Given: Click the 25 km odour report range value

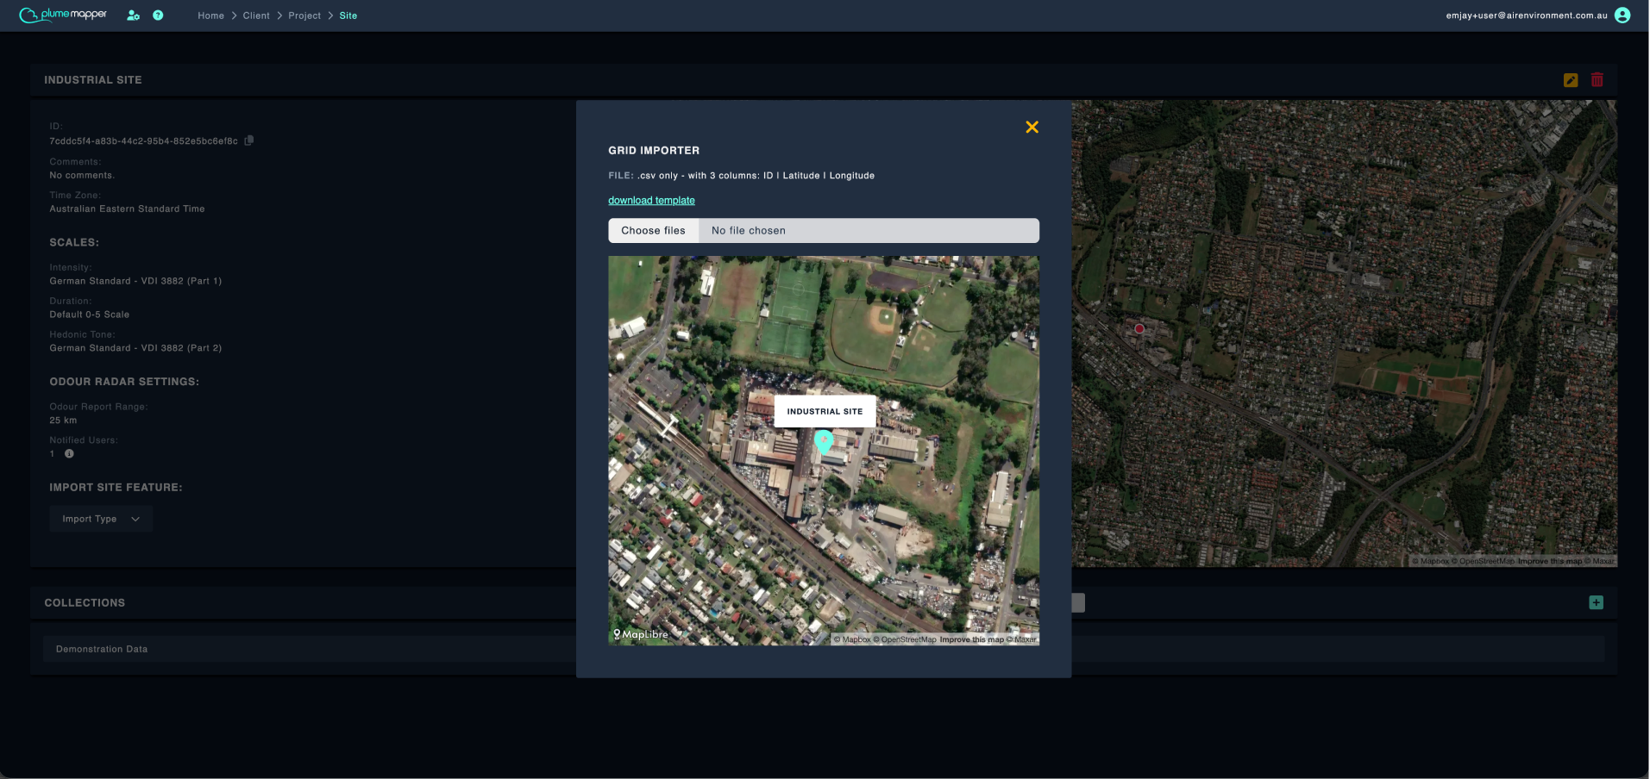Looking at the screenshot, I should coord(63,421).
